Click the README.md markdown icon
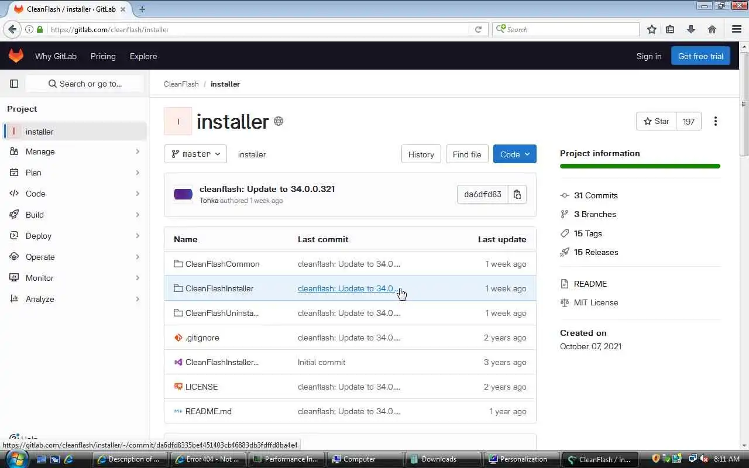749x468 pixels. coord(178,411)
